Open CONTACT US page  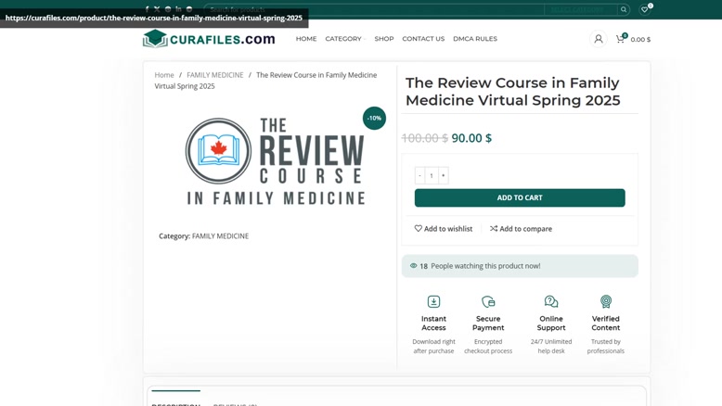423,39
